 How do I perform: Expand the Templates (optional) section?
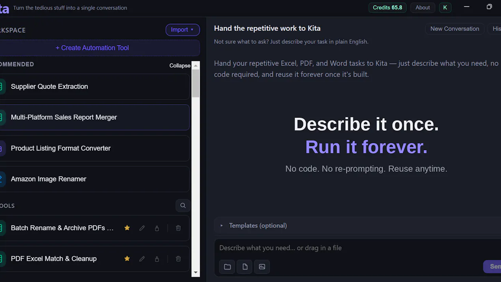[357, 226]
